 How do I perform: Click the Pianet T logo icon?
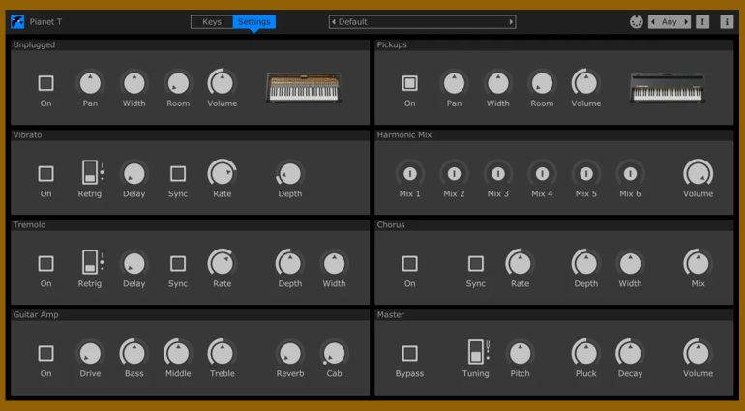17,21
